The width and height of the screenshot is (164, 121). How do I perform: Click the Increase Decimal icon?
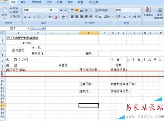tap(134, 17)
